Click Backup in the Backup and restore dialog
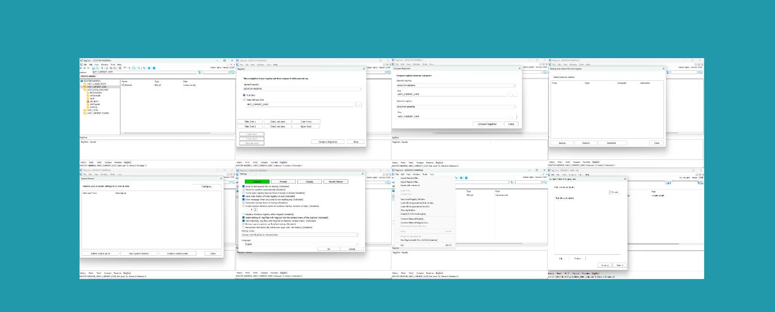This screenshot has height=312, width=775. click(x=562, y=143)
